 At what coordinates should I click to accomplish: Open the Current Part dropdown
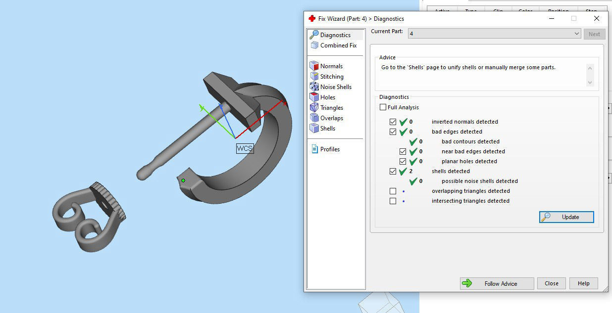pos(494,34)
